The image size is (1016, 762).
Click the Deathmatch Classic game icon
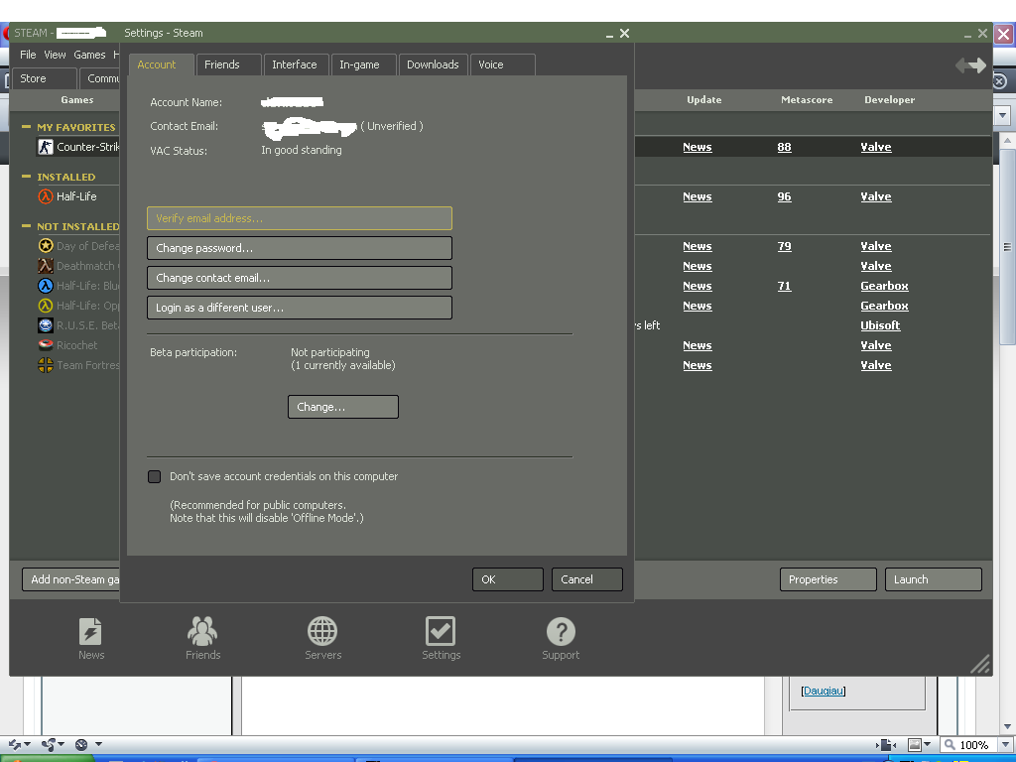click(x=46, y=266)
